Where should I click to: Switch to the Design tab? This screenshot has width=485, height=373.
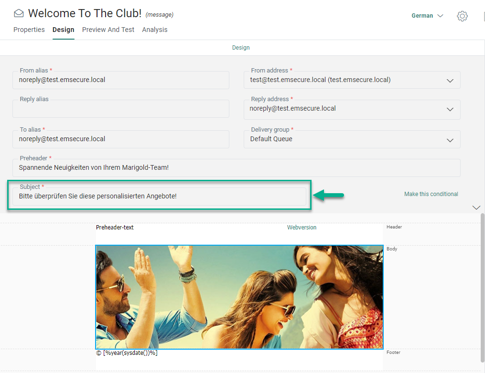pyautogui.click(x=64, y=30)
